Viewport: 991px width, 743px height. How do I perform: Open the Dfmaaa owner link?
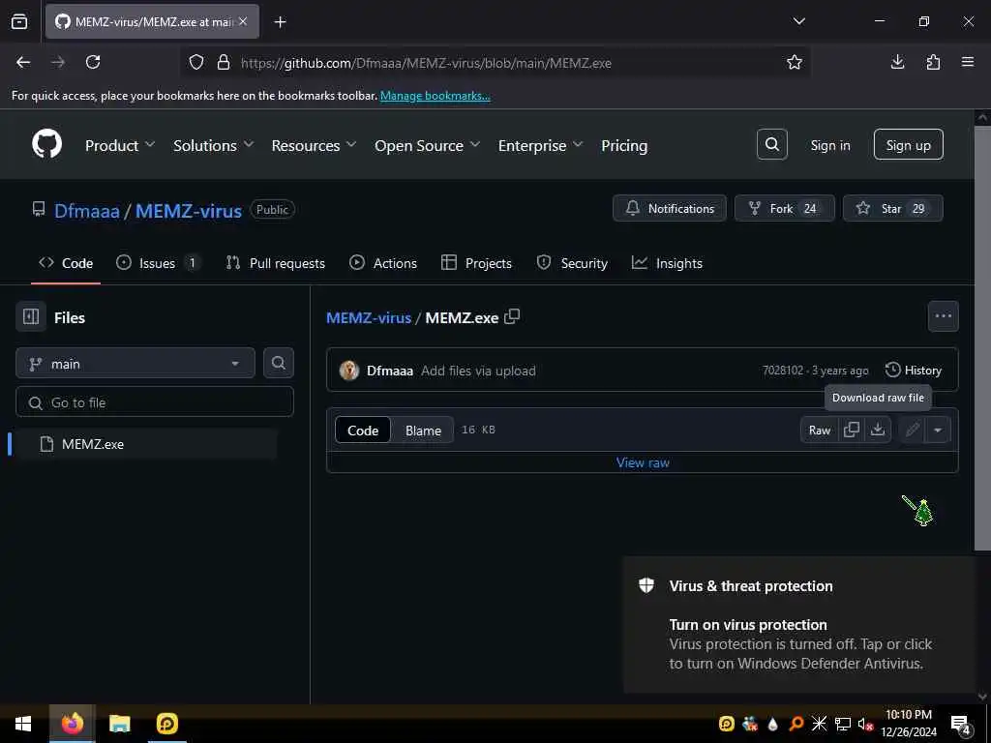click(86, 210)
